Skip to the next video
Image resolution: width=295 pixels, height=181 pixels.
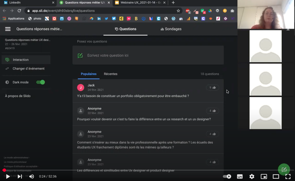pyautogui.click(x=20, y=176)
